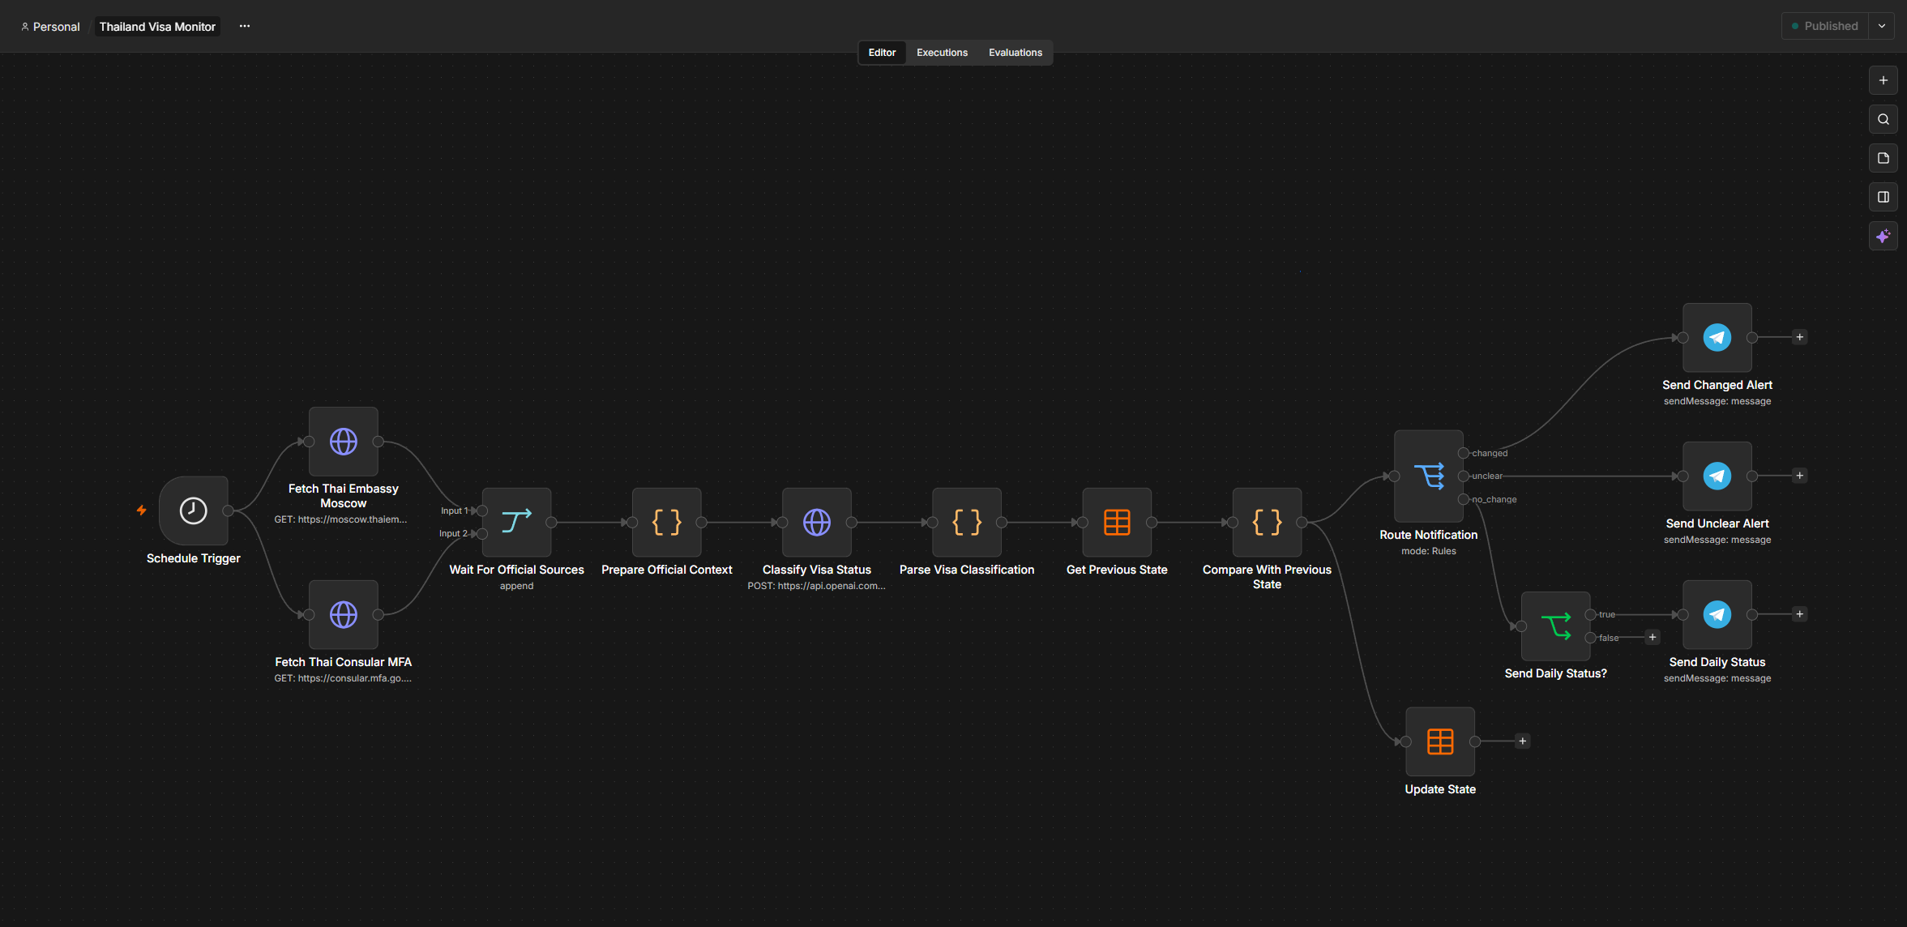This screenshot has height=927, width=1907.
Task: Open the Schedule Trigger clock node
Action: point(194,510)
